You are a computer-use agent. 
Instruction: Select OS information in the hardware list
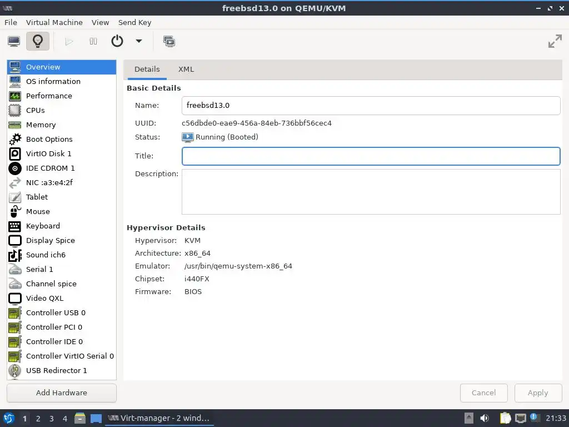pos(62,81)
